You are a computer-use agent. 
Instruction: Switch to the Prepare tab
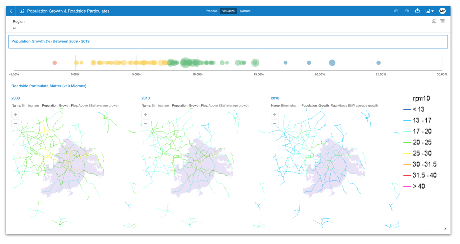211,11
